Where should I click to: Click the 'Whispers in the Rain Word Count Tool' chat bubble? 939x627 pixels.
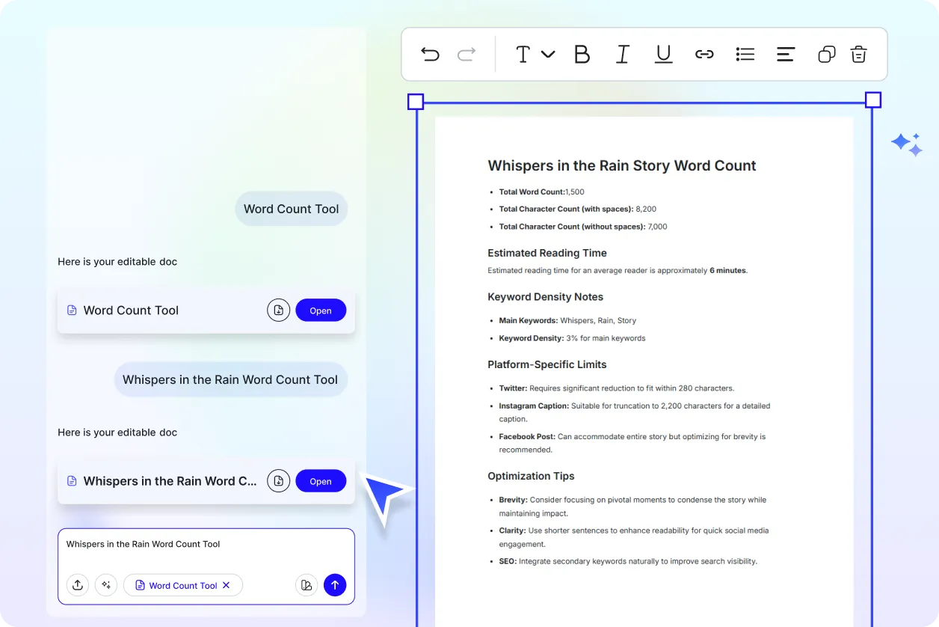click(x=230, y=380)
